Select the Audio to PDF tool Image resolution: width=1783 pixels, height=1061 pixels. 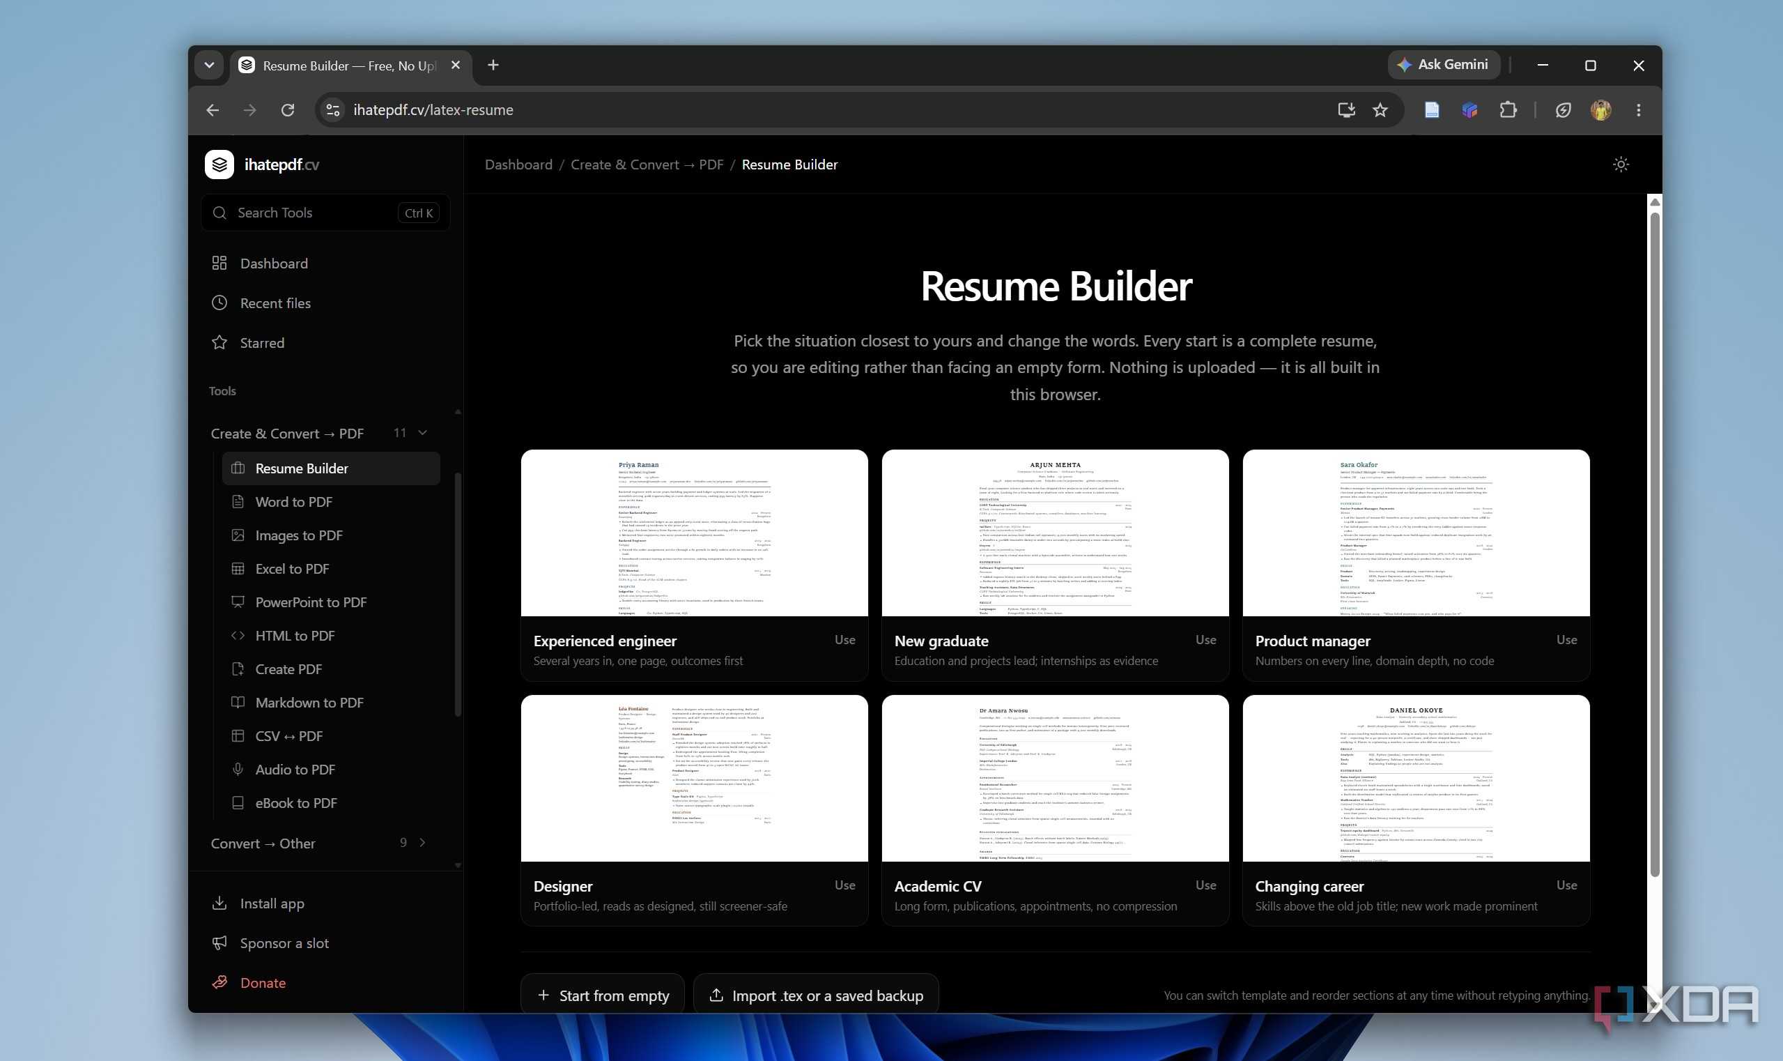(x=331, y=770)
